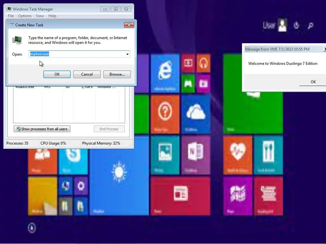Image resolution: width=326 pixels, height=244 pixels.
Task: Open the News tile
Action: [181, 196]
